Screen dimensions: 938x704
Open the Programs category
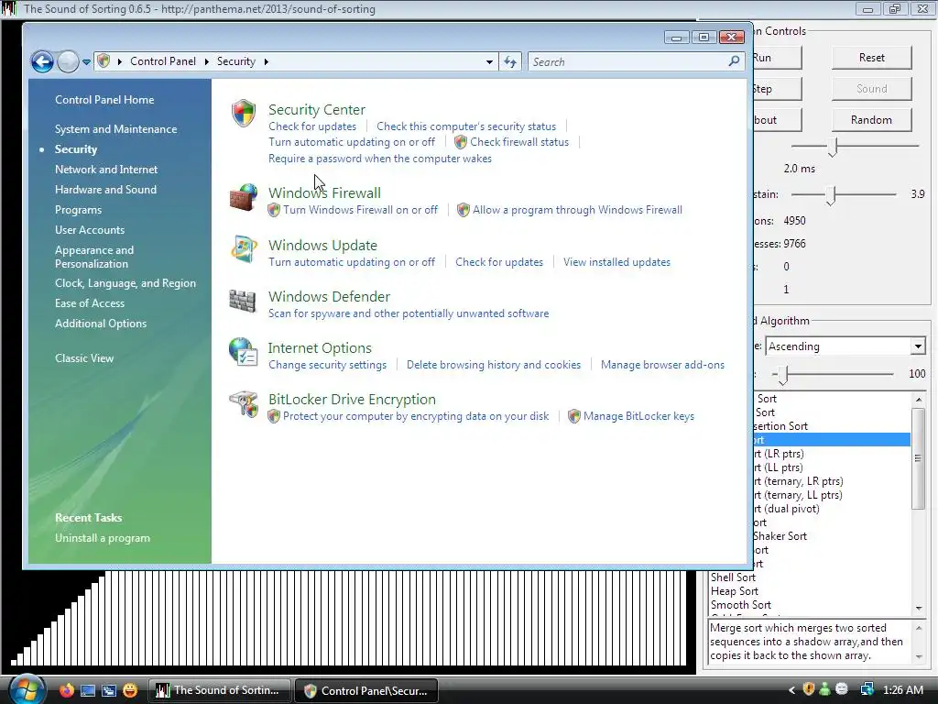tap(79, 210)
